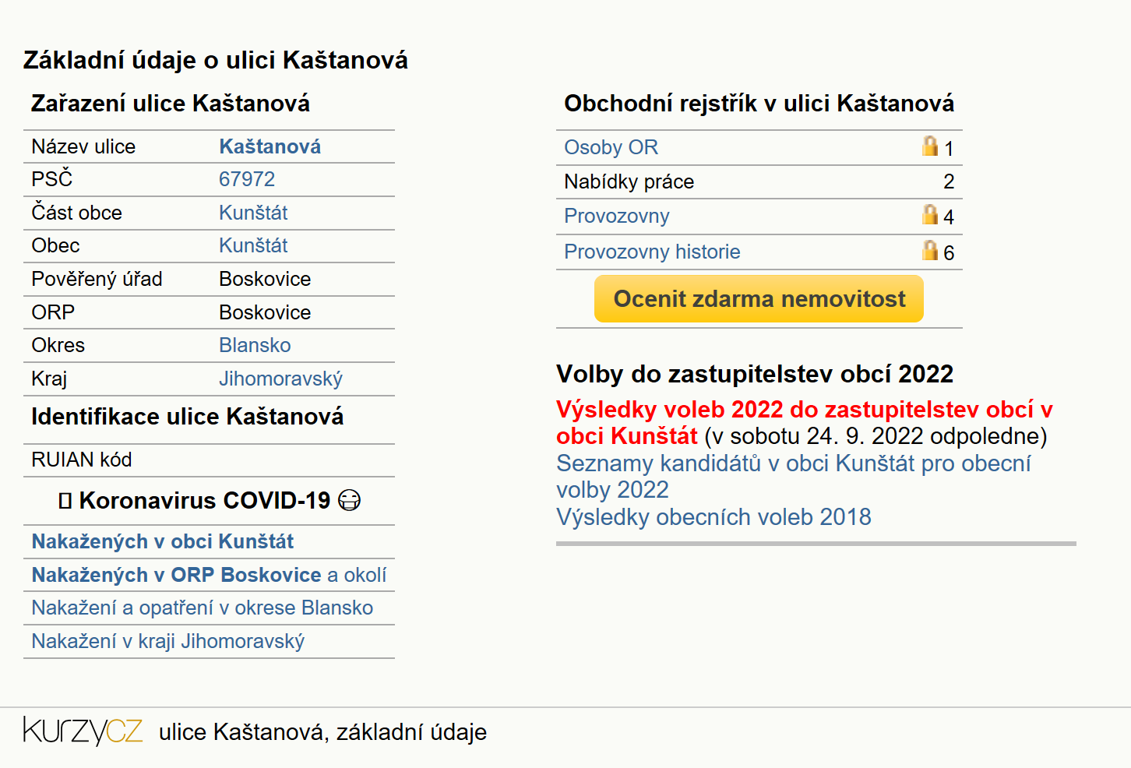The width and height of the screenshot is (1131, 768).
Task: Click the kurzy.cz logo at the bottom
Action: click(83, 731)
